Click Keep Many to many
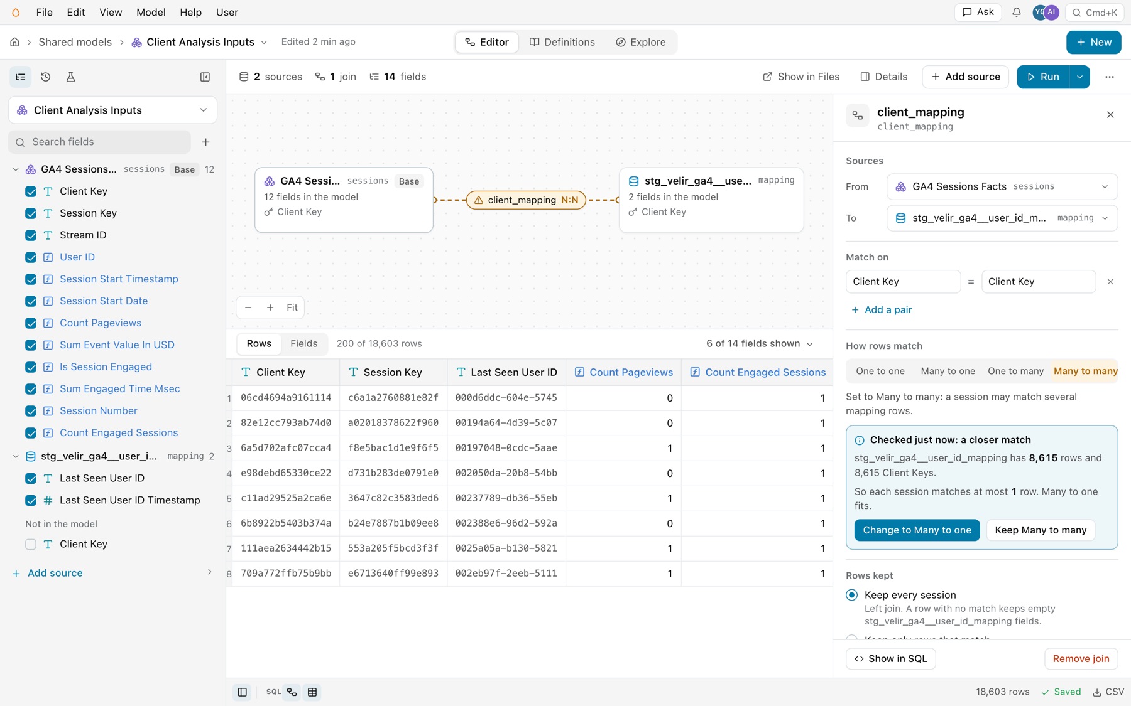Image resolution: width=1131 pixels, height=706 pixels. (x=1041, y=530)
